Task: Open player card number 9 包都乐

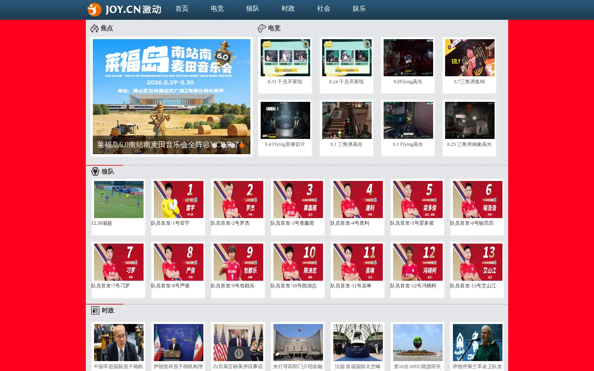Action: pyautogui.click(x=238, y=262)
